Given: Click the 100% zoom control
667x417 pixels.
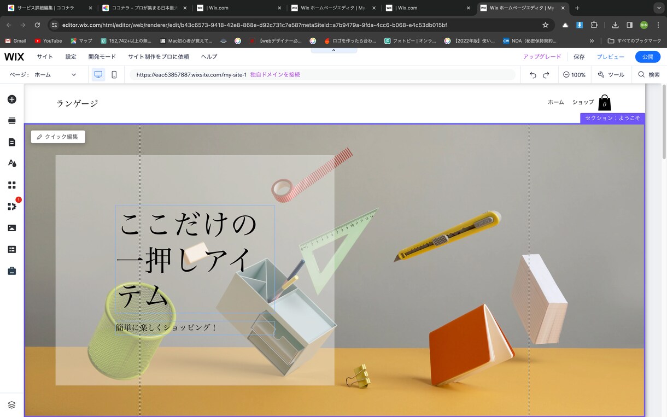Looking at the screenshot, I should click(x=574, y=75).
